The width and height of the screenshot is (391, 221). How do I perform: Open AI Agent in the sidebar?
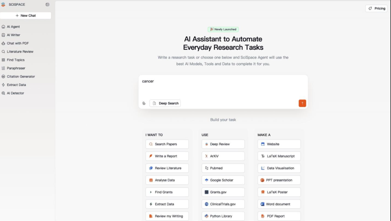coord(11,27)
